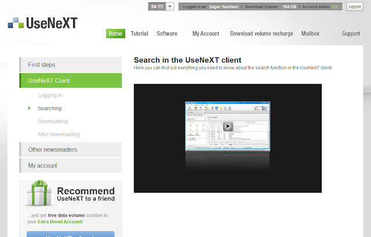The image size is (371, 237).
Task: Click the logged-in name Sagar Samtani
Action: tap(224, 6)
